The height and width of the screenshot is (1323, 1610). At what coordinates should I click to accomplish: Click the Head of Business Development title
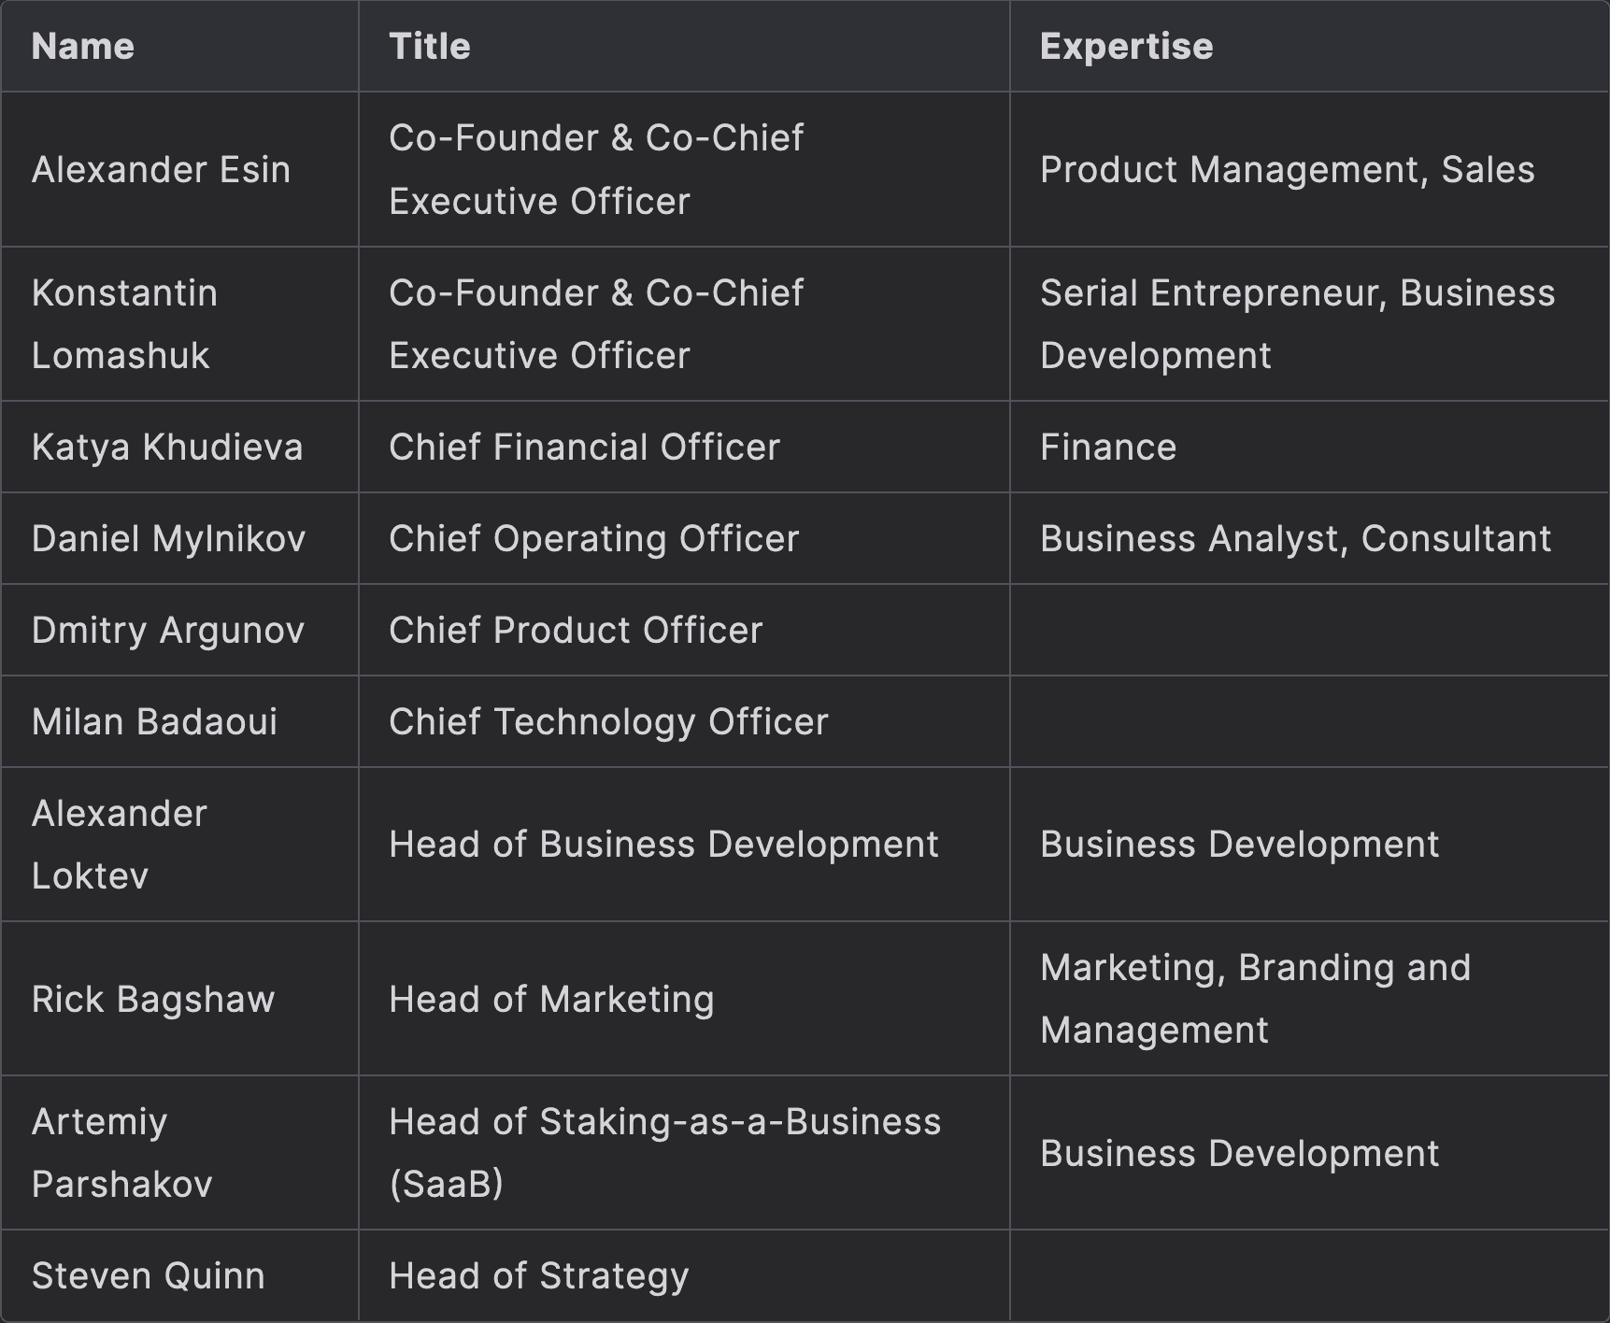pos(663,845)
